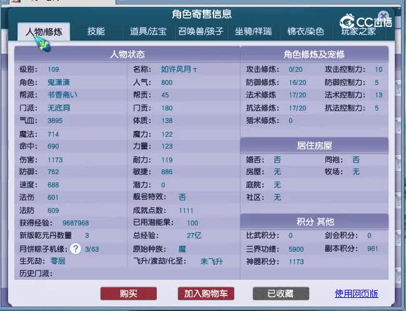Open the 锦衣/染色 tab
This screenshot has height=311, width=406.
[306, 31]
